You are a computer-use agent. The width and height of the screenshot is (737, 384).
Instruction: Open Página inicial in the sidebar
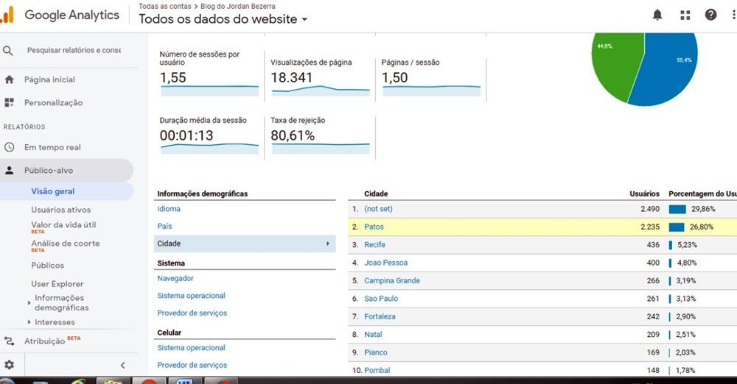click(50, 79)
